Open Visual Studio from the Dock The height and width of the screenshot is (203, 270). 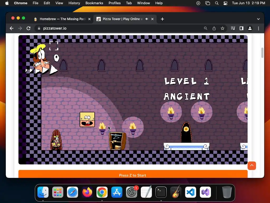click(205, 192)
